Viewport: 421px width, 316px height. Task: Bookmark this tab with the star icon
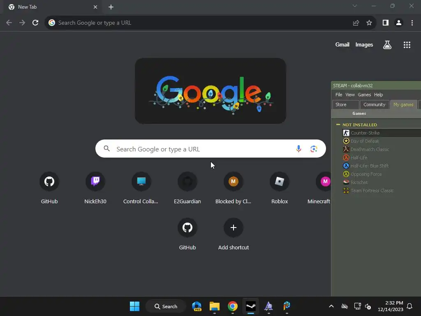(x=369, y=23)
